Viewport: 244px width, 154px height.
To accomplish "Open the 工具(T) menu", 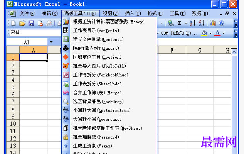I will tap(178, 14).
